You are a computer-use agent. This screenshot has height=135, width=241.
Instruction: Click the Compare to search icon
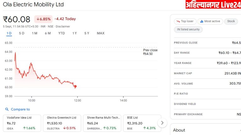pos(7,109)
